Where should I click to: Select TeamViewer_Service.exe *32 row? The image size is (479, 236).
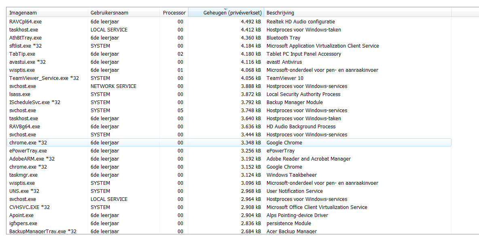pos(44,78)
